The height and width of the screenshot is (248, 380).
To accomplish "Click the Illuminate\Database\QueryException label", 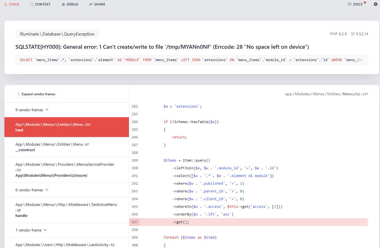I will [57, 34].
